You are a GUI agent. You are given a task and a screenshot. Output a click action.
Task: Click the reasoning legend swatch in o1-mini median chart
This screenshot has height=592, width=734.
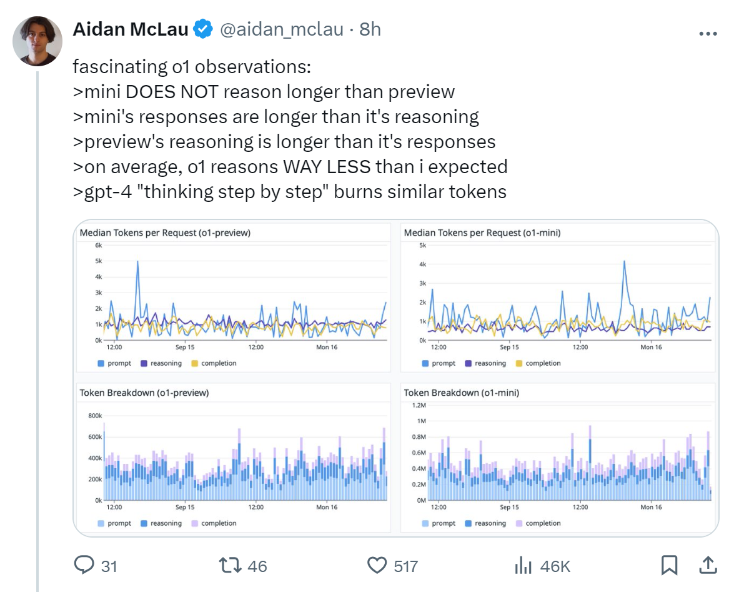(x=468, y=363)
